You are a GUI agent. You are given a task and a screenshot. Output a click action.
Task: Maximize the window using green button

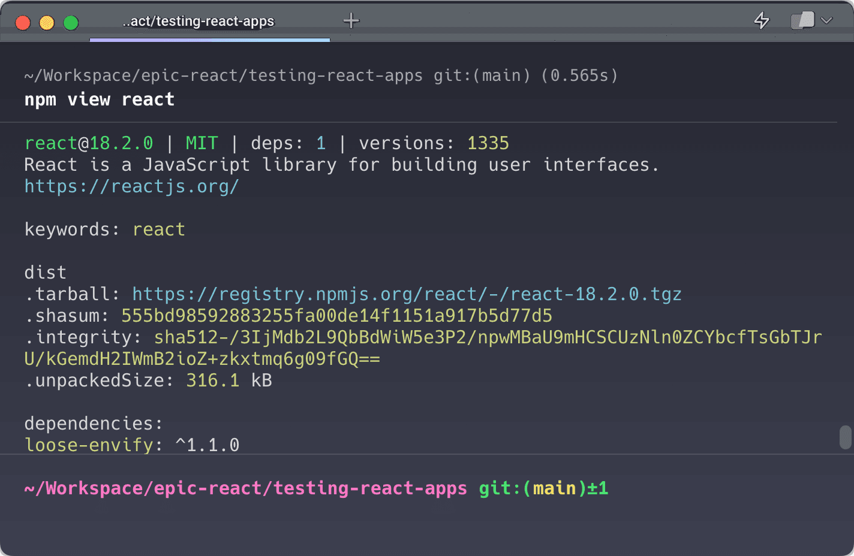click(x=71, y=23)
